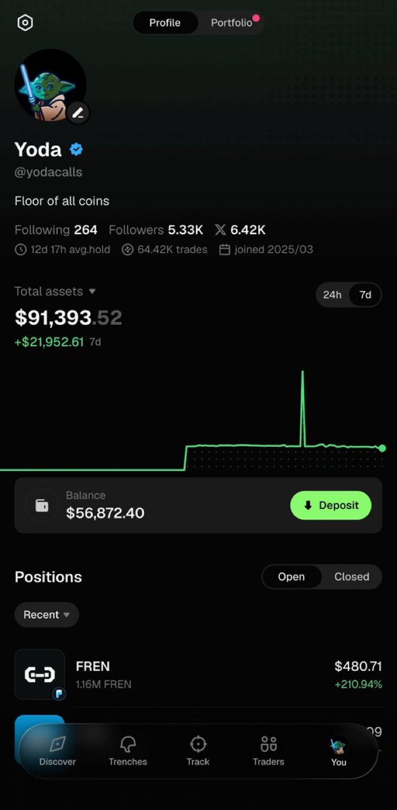Screen dimensions: 397x810
Task: Tap the green Deposit button
Action: (331, 505)
